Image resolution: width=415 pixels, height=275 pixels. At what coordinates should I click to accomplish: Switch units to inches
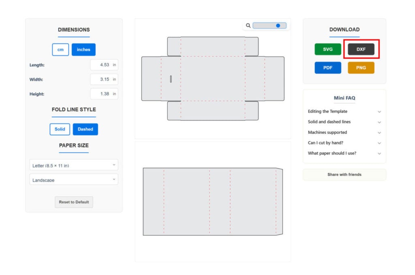83,50
